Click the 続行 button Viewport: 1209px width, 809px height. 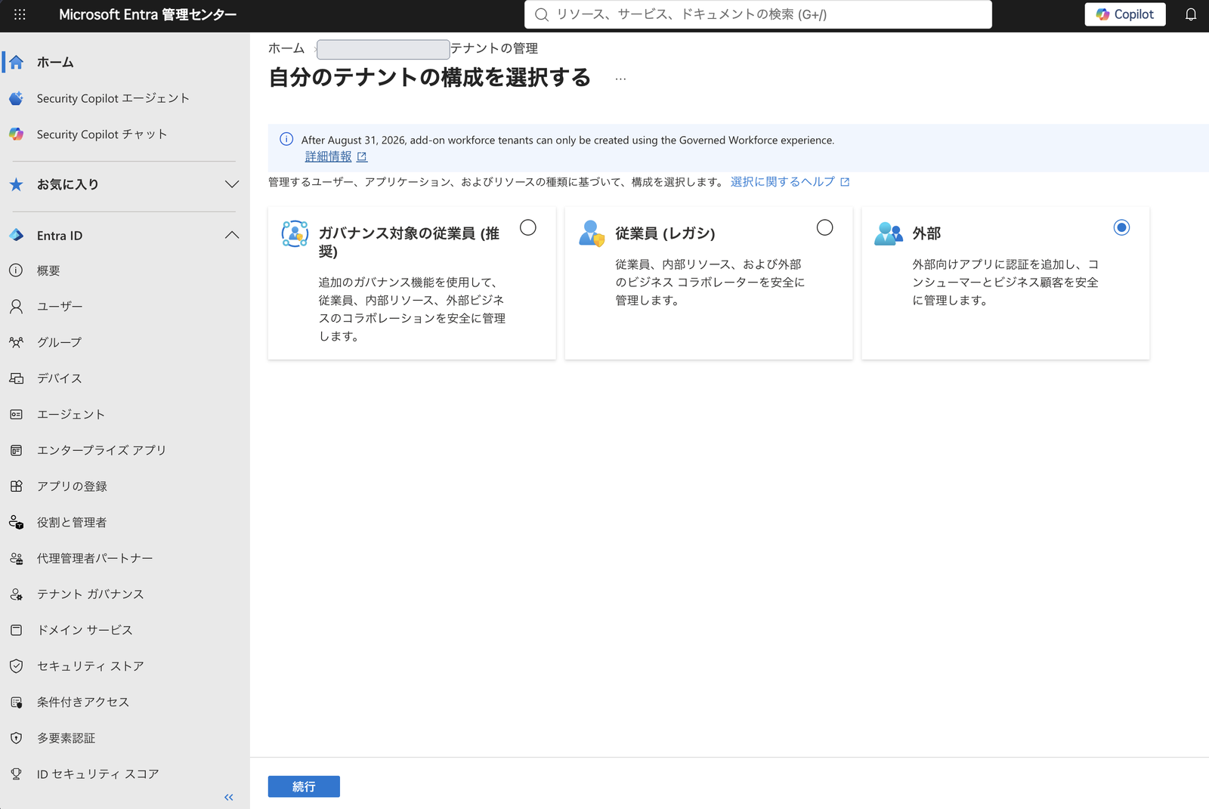(304, 786)
